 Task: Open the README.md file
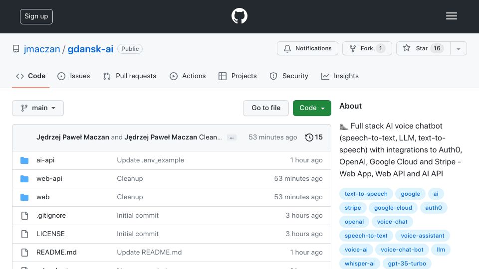56,252
